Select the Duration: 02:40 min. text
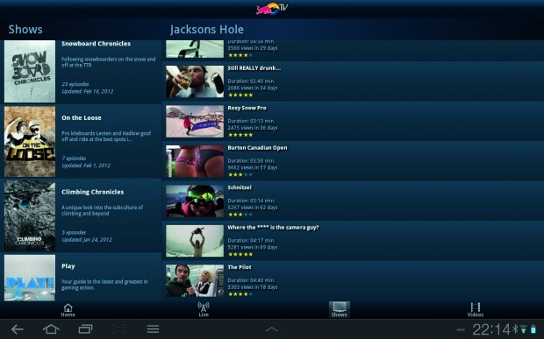Image resolution: width=544 pixels, height=339 pixels. point(251,81)
